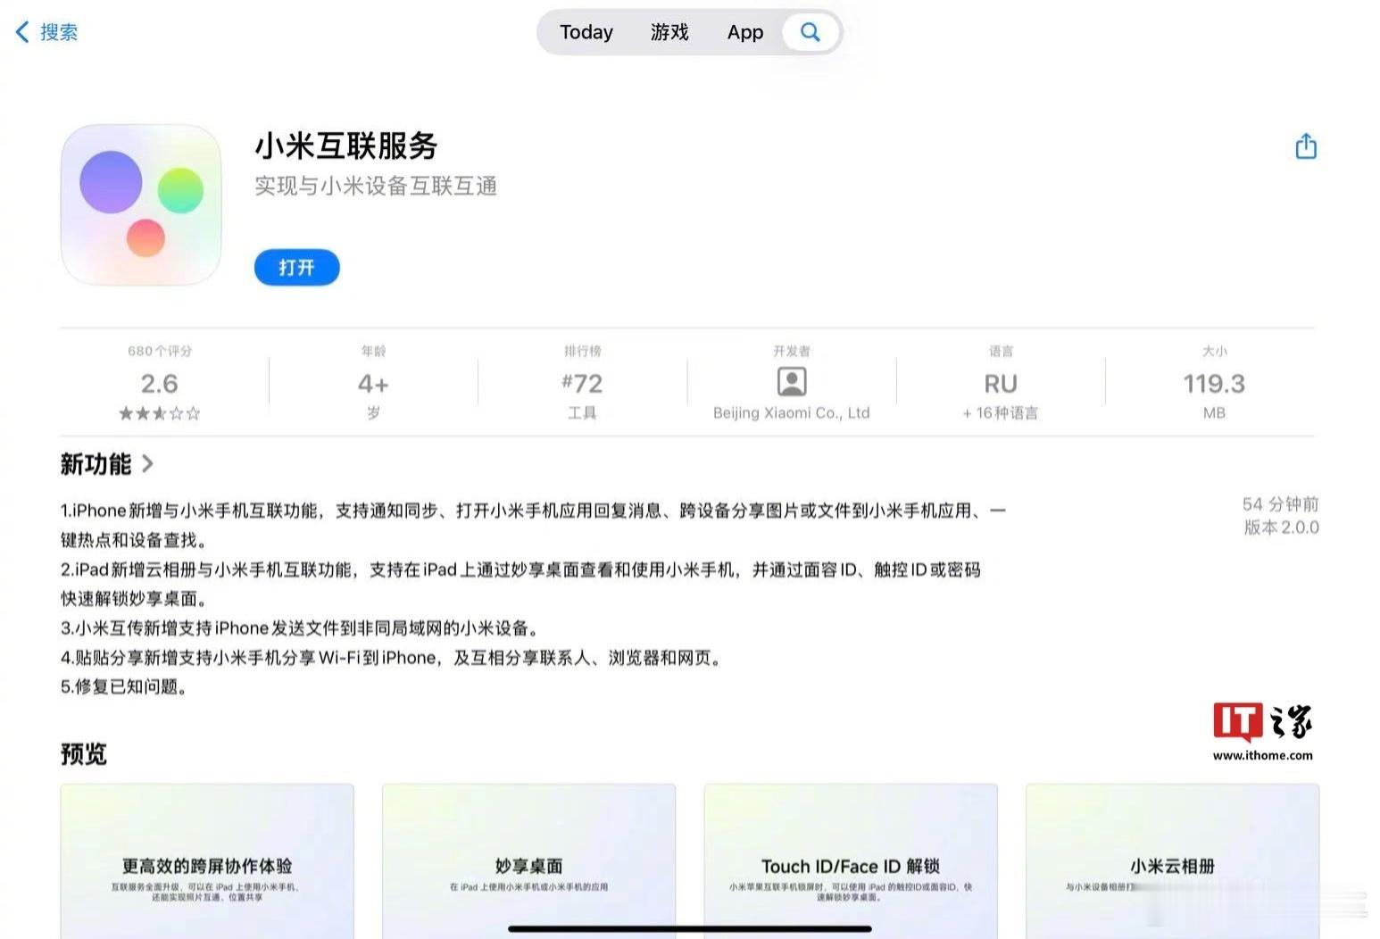1380x939 pixels.
Task: Open the 新功能 heading
Action: pyautogui.click(x=96, y=463)
